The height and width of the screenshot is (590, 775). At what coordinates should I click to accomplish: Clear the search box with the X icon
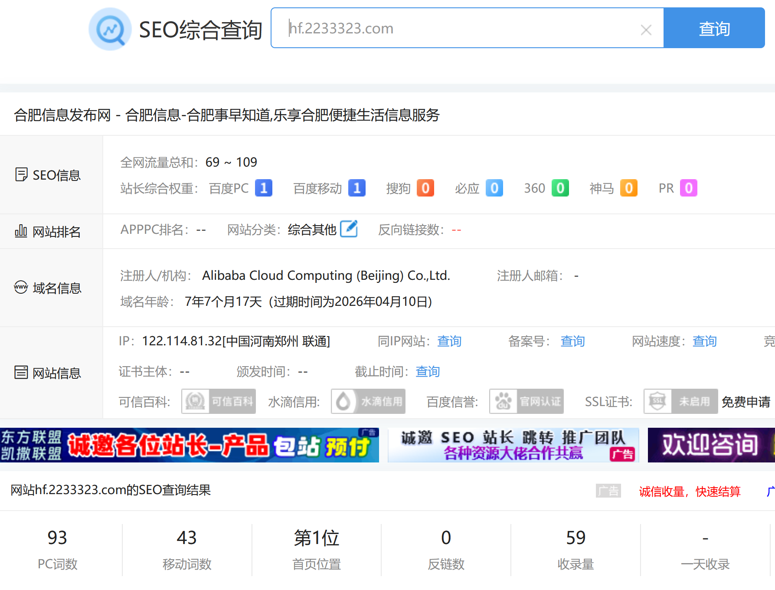coord(646,30)
